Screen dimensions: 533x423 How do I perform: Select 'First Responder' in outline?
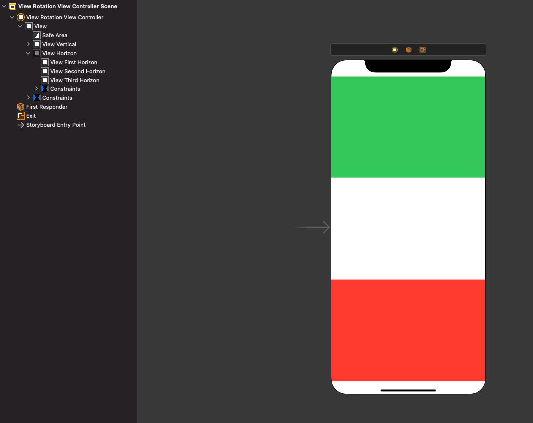47,107
